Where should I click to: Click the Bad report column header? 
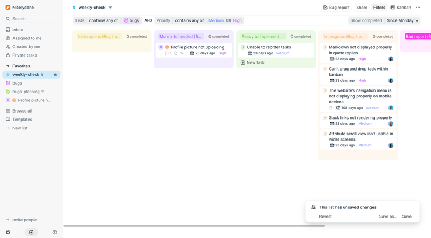coord(418,36)
